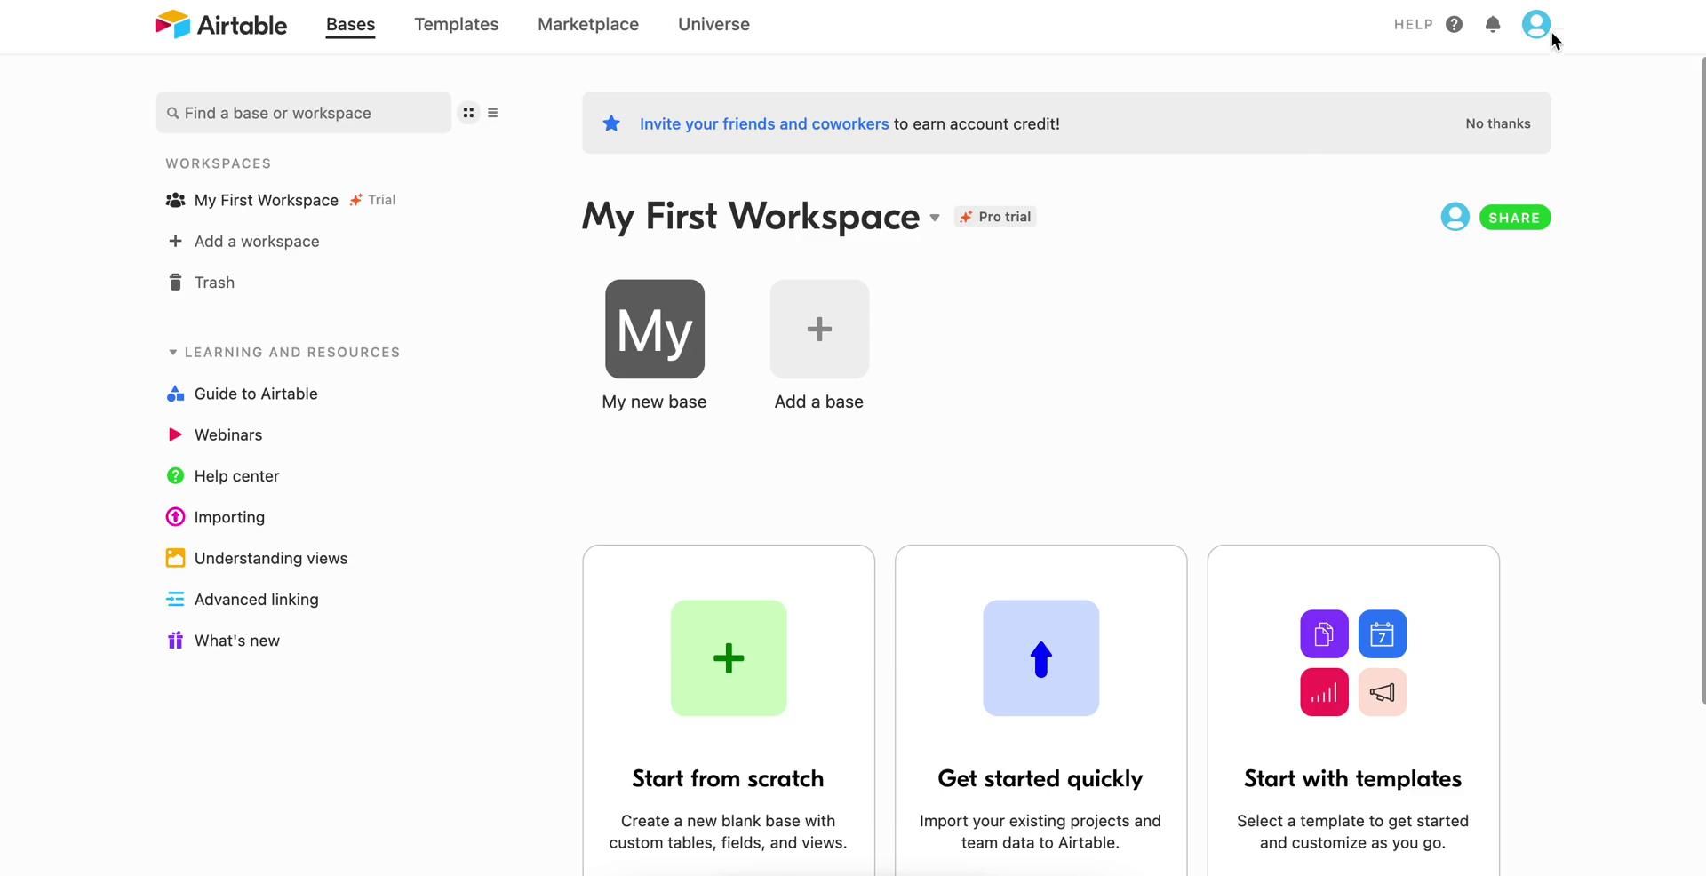Viewport: 1706px width, 876px height.
Task: Click the What's new gift icon
Action: (x=175, y=641)
